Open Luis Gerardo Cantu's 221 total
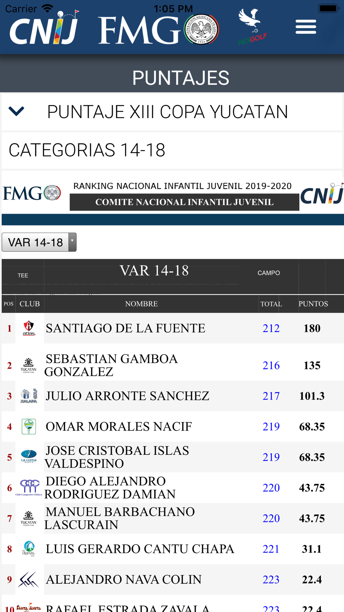The width and height of the screenshot is (344, 612). click(271, 549)
